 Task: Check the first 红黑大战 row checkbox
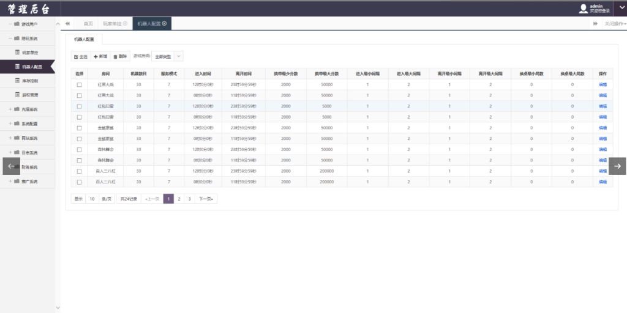click(79, 84)
